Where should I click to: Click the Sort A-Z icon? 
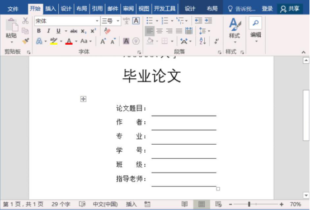(x=203, y=41)
